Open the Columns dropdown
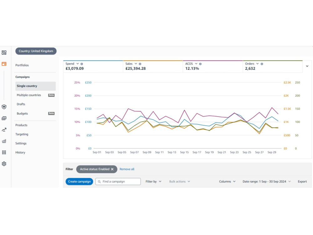The width and height of the screenshot is (313, 235). pyautogui.click(x=227, y=182)
